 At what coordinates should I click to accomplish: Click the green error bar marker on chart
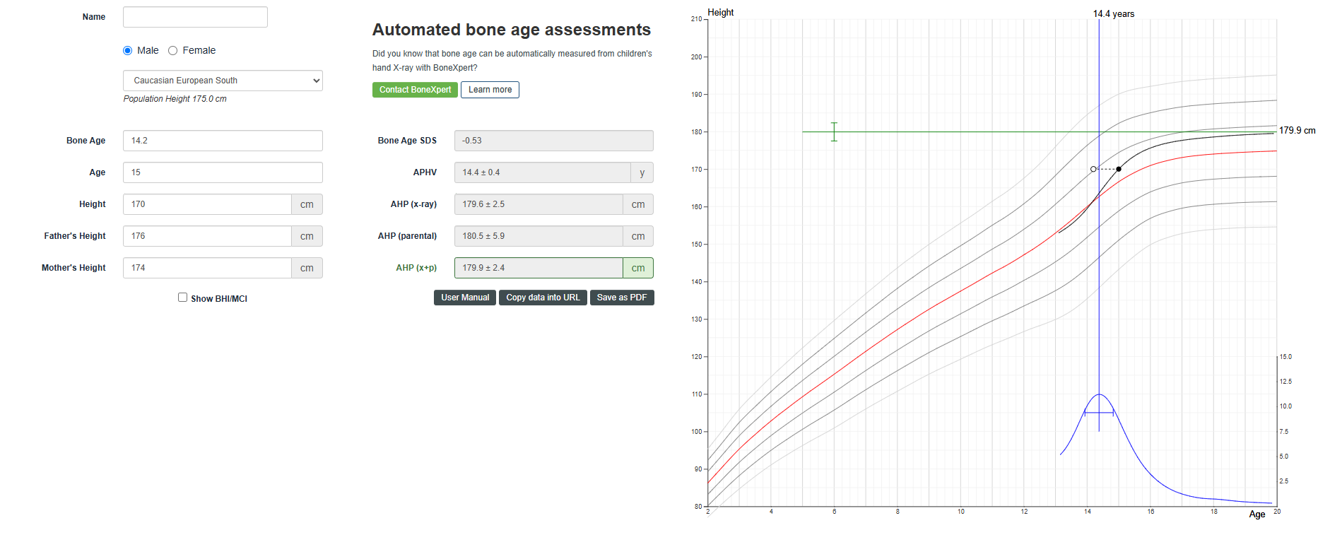(834, 131)
